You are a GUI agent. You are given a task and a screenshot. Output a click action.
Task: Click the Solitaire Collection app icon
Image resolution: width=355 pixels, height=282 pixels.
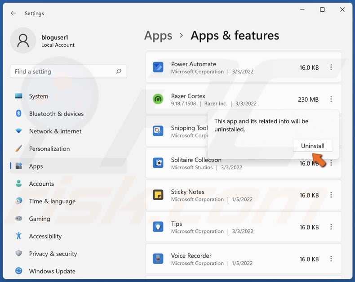click(x=158, y=163)
